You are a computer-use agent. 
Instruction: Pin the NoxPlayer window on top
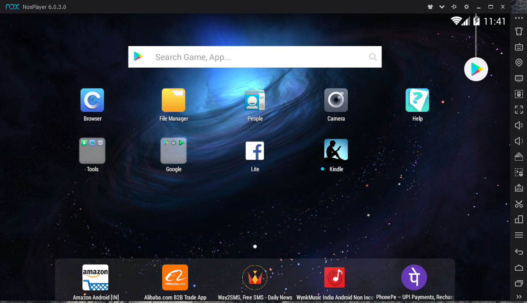click(454, 7)
